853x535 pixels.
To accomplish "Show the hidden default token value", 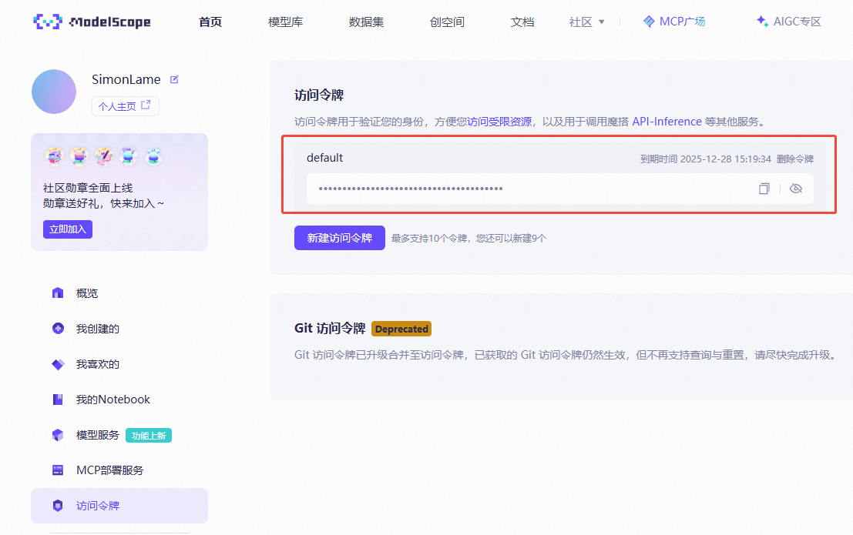I will tap(796, 188).
